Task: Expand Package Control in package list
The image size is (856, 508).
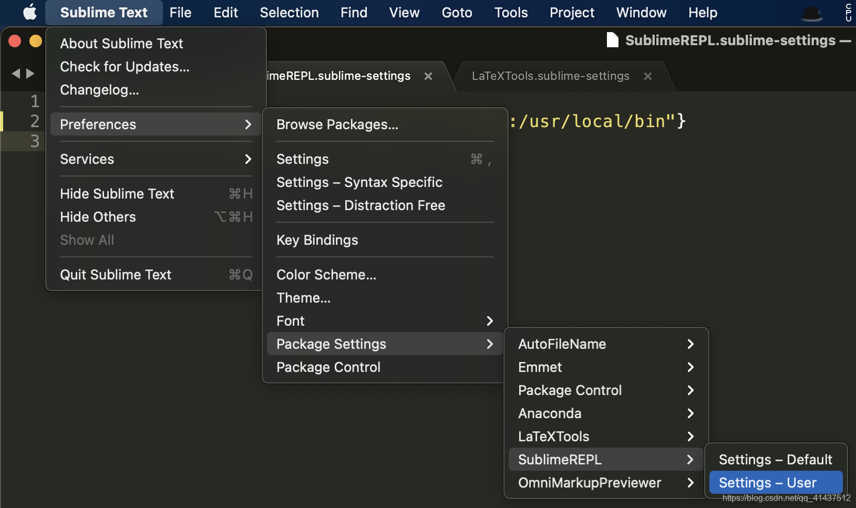Action: click(x=606, y=390)
